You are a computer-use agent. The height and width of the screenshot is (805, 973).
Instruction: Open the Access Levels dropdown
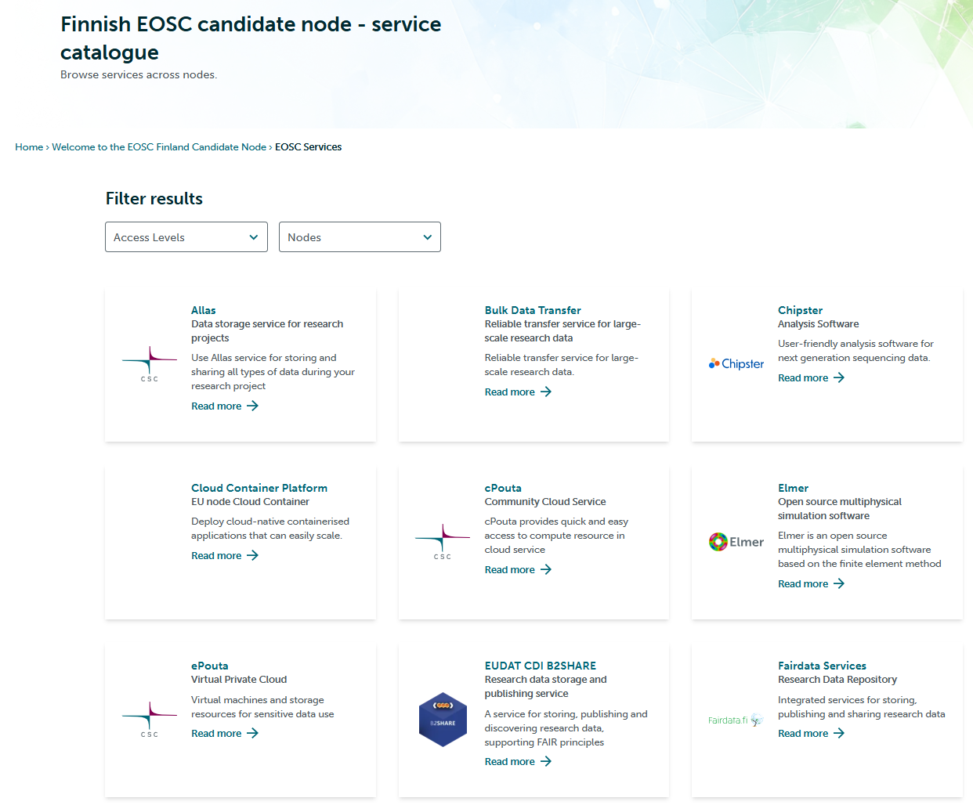pos(186,237)
